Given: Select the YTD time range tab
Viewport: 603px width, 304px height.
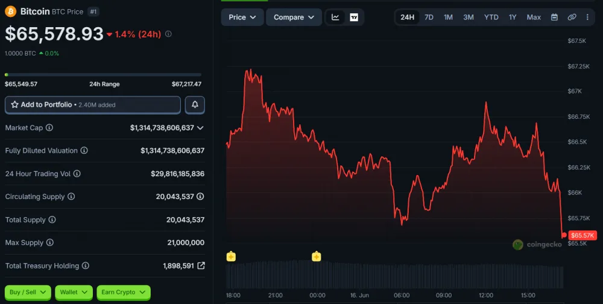Looking at the screenshot, I should click(491, 17).
